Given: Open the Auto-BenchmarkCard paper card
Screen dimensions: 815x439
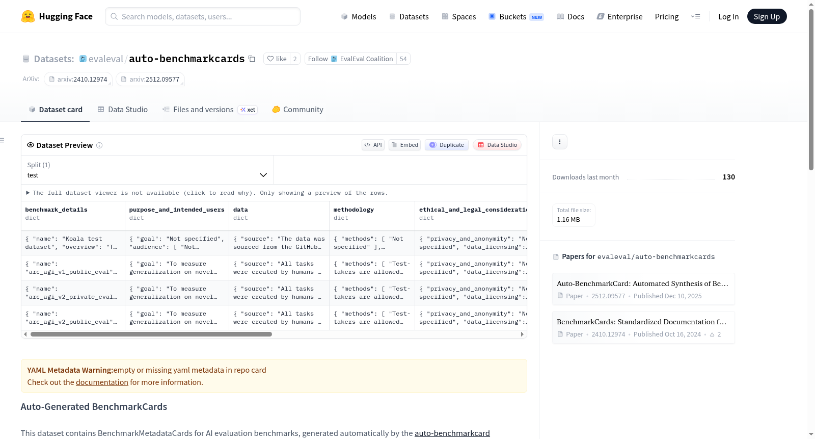Looking at the screenshot, I should pyautogui.click(x=643, y=289).
